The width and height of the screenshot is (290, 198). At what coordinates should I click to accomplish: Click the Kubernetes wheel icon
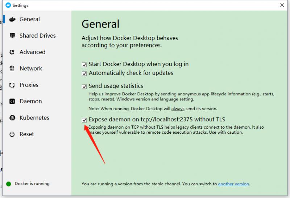(x=12, y=118)
